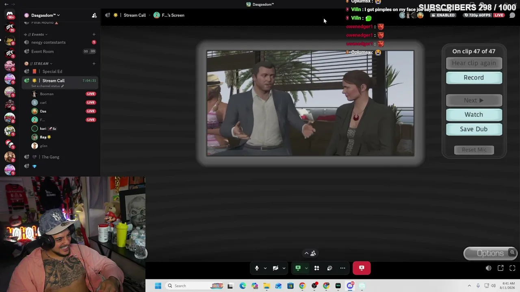Open the Dasgasdom server dropdown menu
This screenshot has height=292, width=520.
point(45,15)
